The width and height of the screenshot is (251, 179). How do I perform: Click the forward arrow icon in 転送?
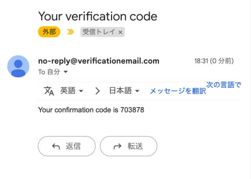[x=118, y=146]
